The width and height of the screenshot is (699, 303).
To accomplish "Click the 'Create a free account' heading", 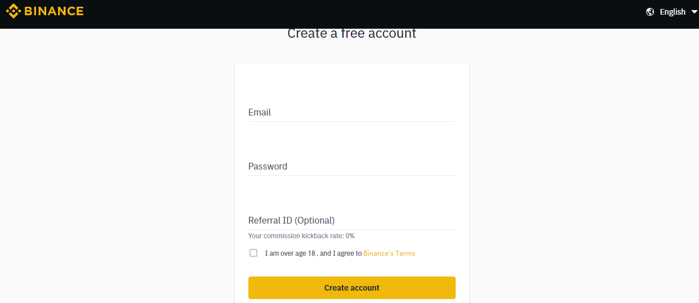I will pos(352,33).
